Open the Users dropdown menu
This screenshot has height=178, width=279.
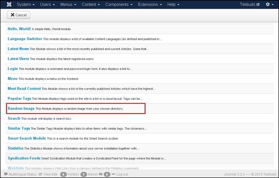[47, 5]
